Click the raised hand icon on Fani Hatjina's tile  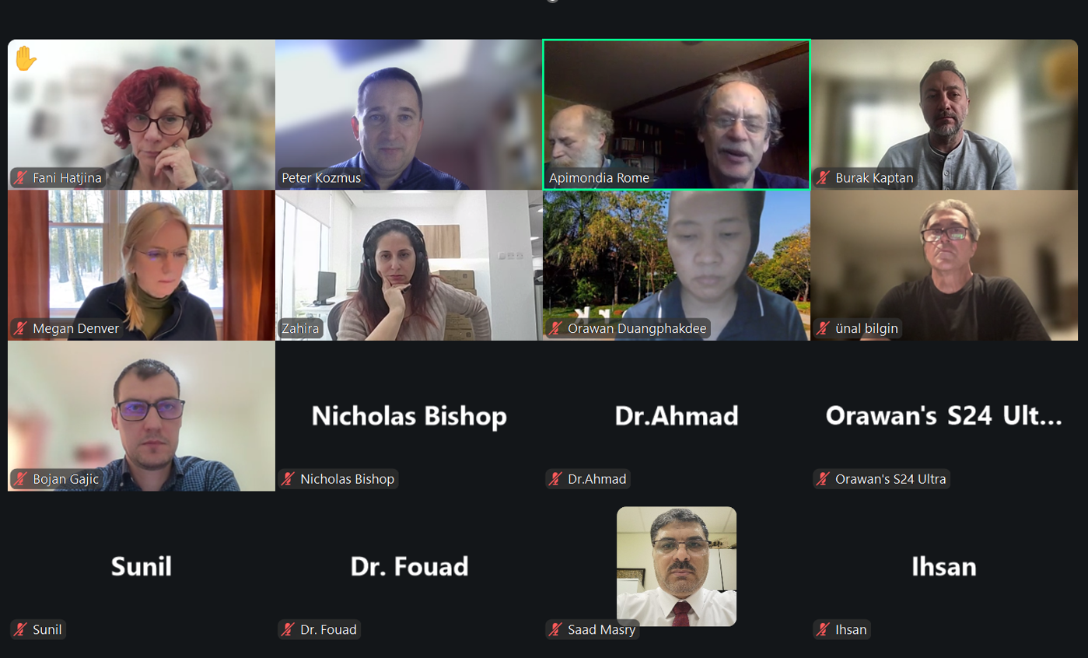click(x=26, y=59)
